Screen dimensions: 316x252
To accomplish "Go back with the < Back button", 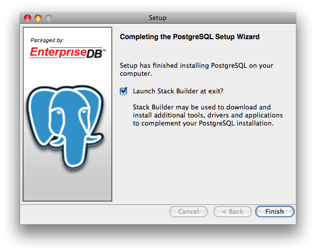I will (x=232, y=211).
